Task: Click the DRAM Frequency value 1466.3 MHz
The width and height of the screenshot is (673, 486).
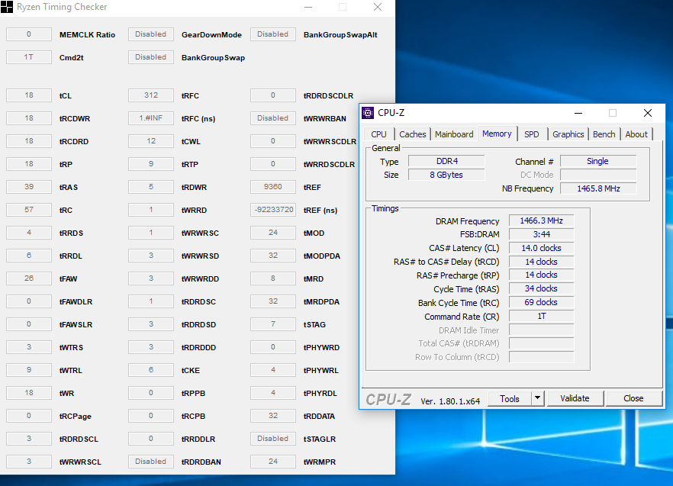Action: (541, 220)
